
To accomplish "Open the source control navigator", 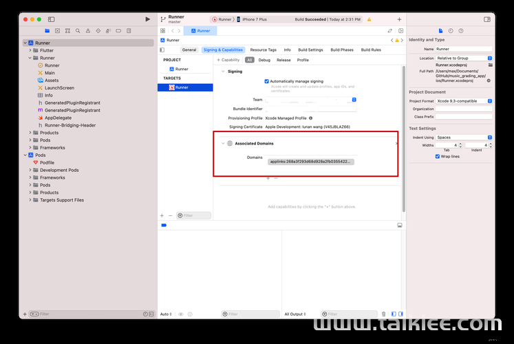I will pyautogui.click(x=57, y=31).
